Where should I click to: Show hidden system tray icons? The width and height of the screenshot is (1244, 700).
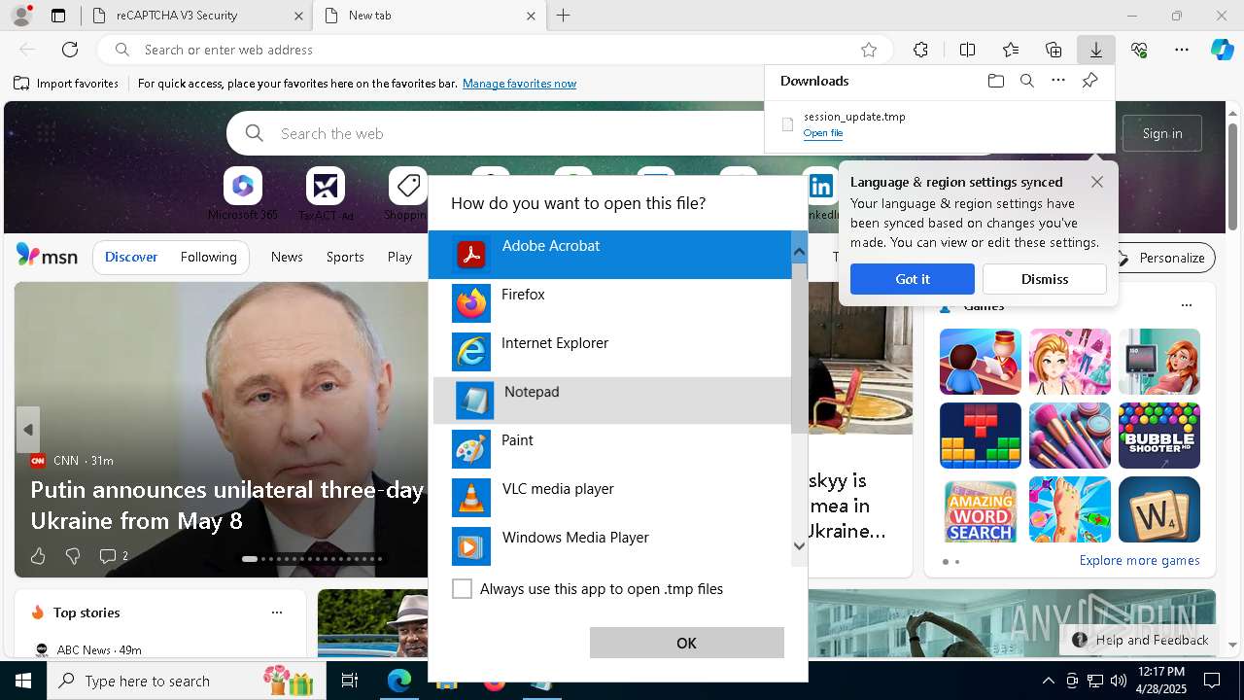pyautogui.click(x=1048, y=681)
